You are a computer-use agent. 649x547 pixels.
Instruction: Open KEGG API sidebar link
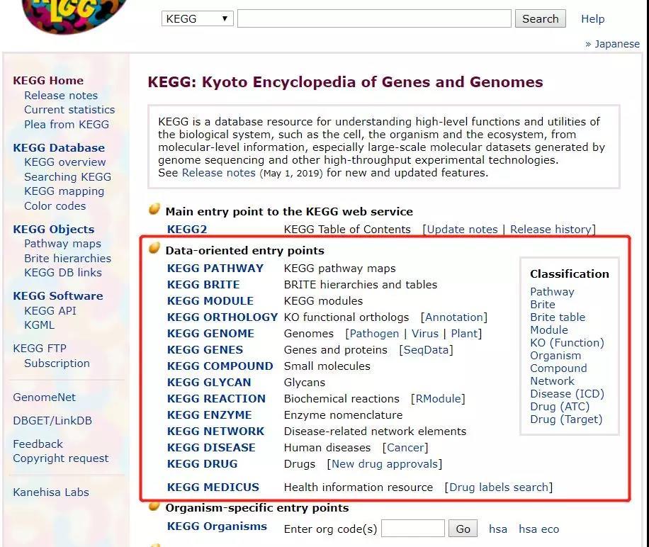click(x=50, y=310)
